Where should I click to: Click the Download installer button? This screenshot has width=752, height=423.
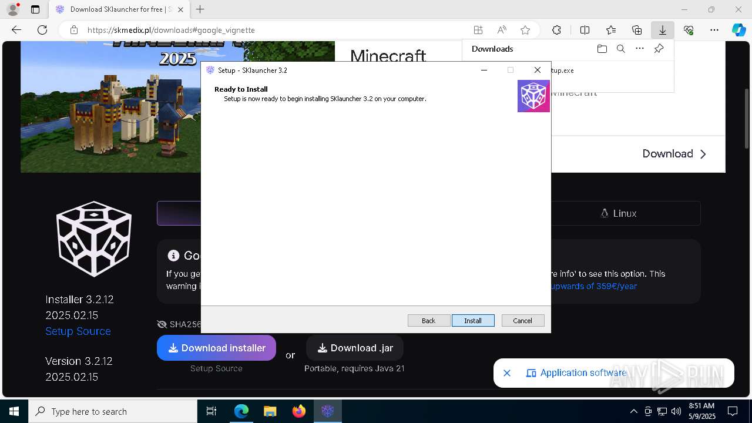[216, 348]
